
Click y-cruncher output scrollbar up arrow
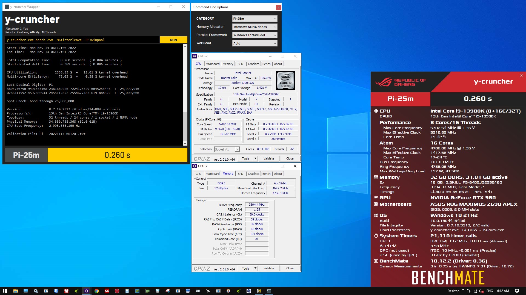(x=185, y=47)
